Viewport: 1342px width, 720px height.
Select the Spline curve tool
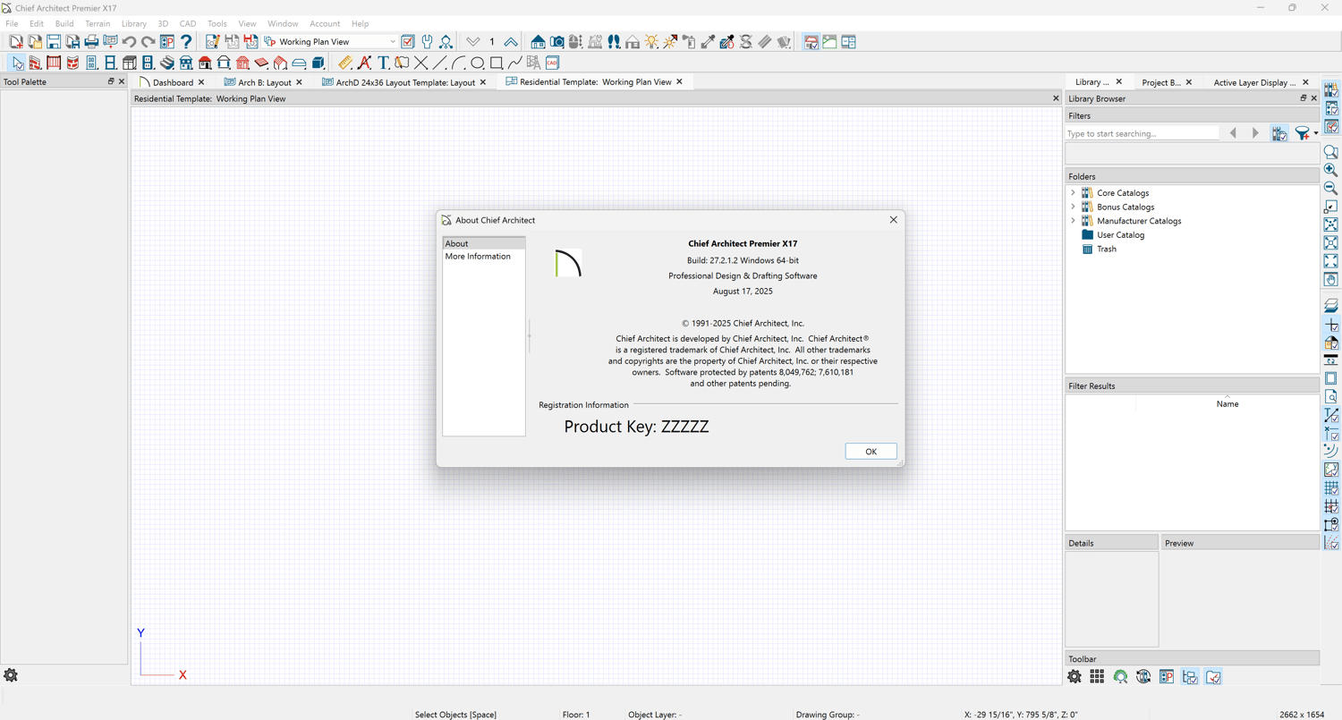coord(515,63)
